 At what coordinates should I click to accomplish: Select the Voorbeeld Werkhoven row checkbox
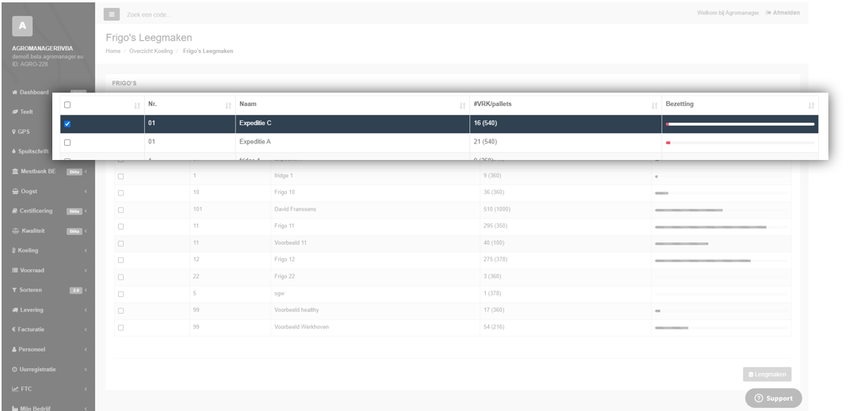120,328
